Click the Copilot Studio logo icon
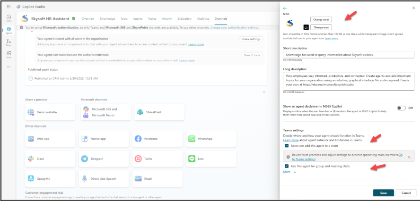 coord(18,7)
